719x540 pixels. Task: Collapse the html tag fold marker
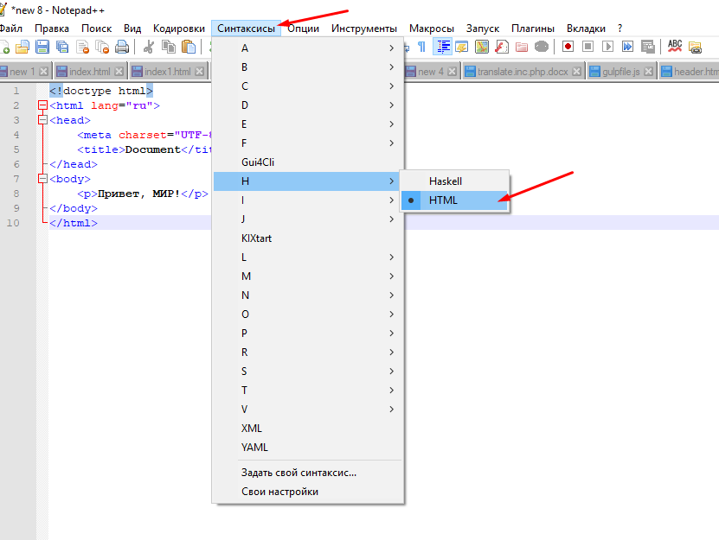click(x=42, y=105)
